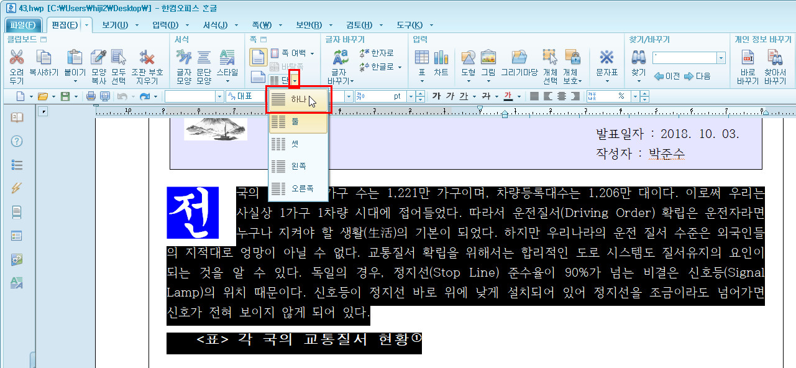
Task: Click the Paste (붙이기) clipboard icon
Action: click(75, 57)
